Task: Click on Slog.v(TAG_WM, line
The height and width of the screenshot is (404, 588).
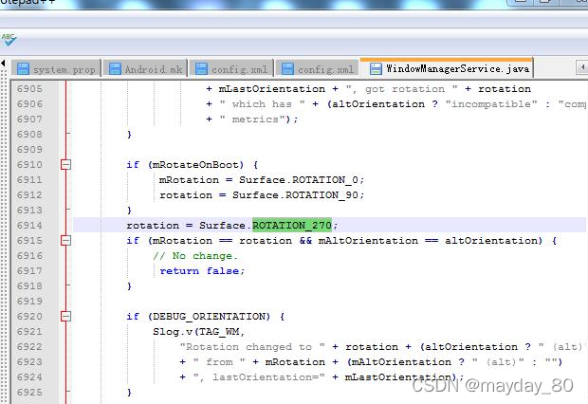Action: (198, 332)
